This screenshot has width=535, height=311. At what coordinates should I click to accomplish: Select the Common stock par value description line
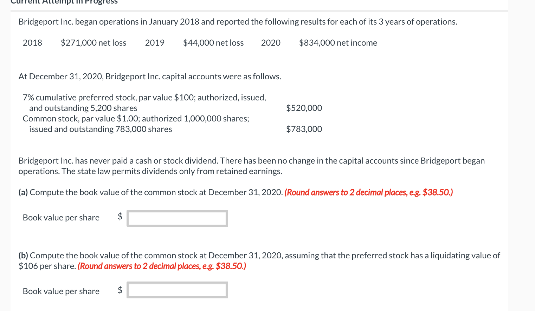pos(136,118)
